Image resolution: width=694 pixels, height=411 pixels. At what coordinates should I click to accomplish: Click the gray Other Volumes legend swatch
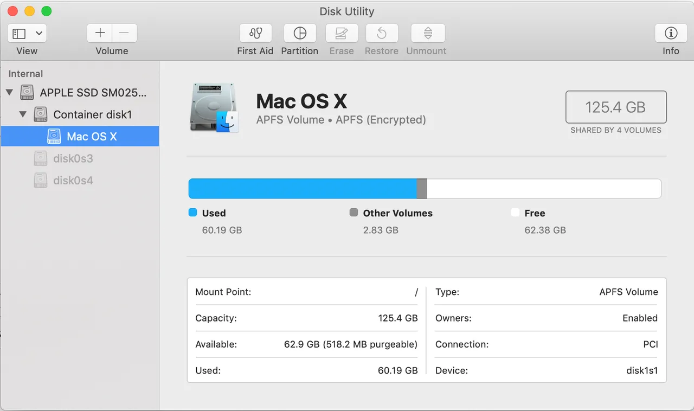point(354,213)
